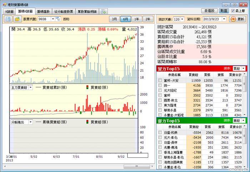The height and width of the screenshot is (172, 250).
Task: Select the 2年 time range button
Action: [x=148, y=19]
